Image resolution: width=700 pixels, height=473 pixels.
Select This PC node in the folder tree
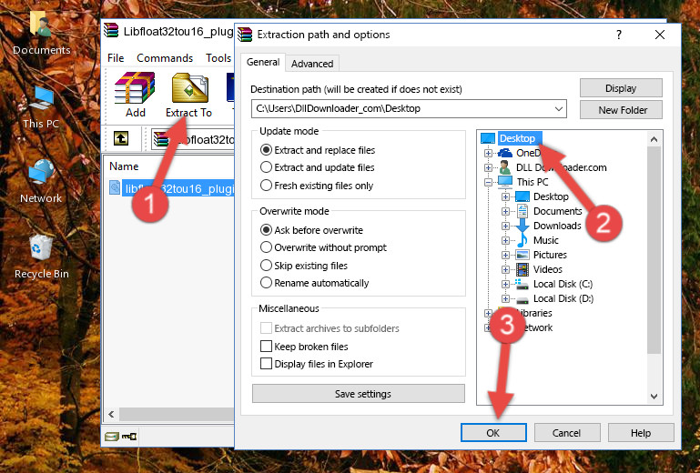click(533, 182)
